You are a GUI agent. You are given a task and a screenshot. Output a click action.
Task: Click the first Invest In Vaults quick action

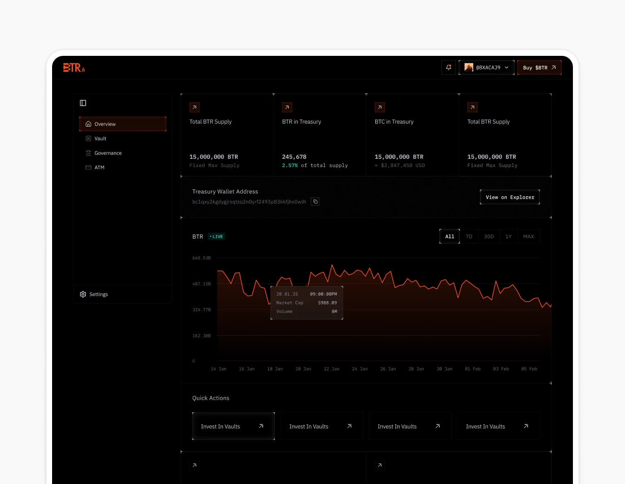pos(233,426)
